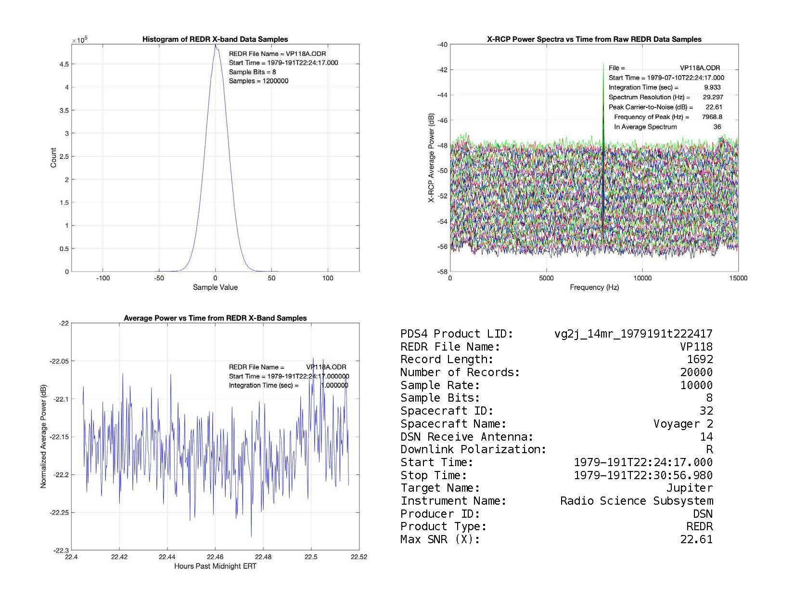The image size is (794, 614).
Task: Click the X-RCP Average Power (dB) axis label
Action: click(x=432, y=158)
